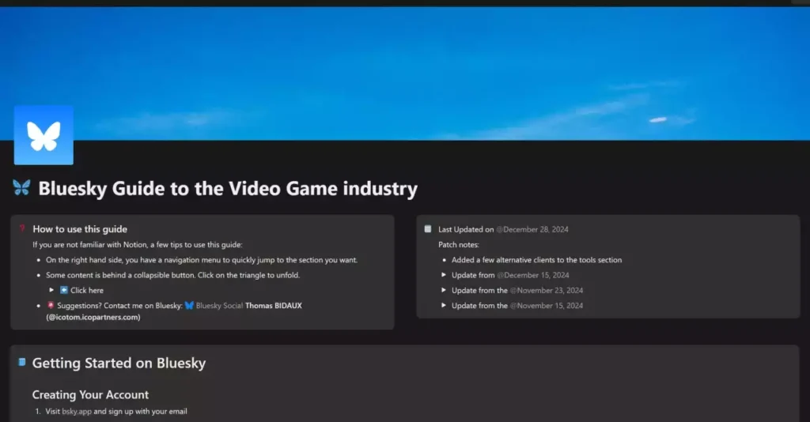Viewport: 810px width, 422px height.
Task: Click the @November 23, 2024 date mention
Action: 547,291
